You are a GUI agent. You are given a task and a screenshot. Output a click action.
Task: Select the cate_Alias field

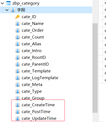coord(31,44)
